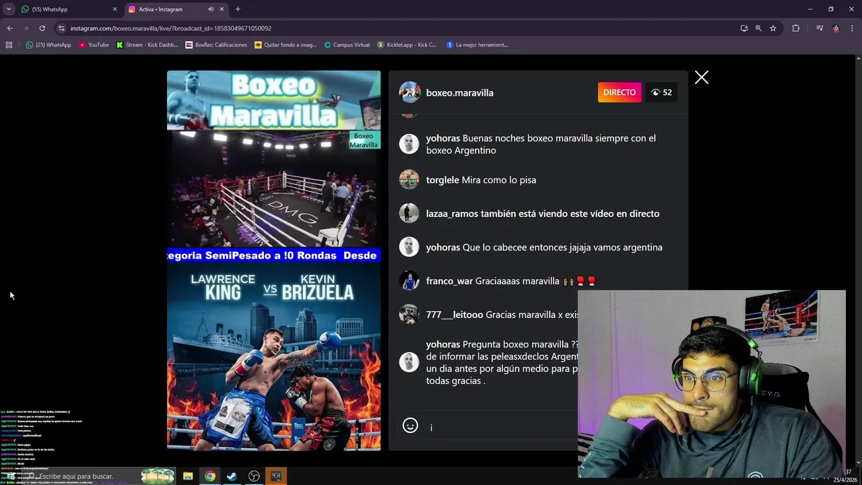The width and height of the screenshot is (862, 485).
Task: Open the zoom control in address bar
Action: coord(758,28)
